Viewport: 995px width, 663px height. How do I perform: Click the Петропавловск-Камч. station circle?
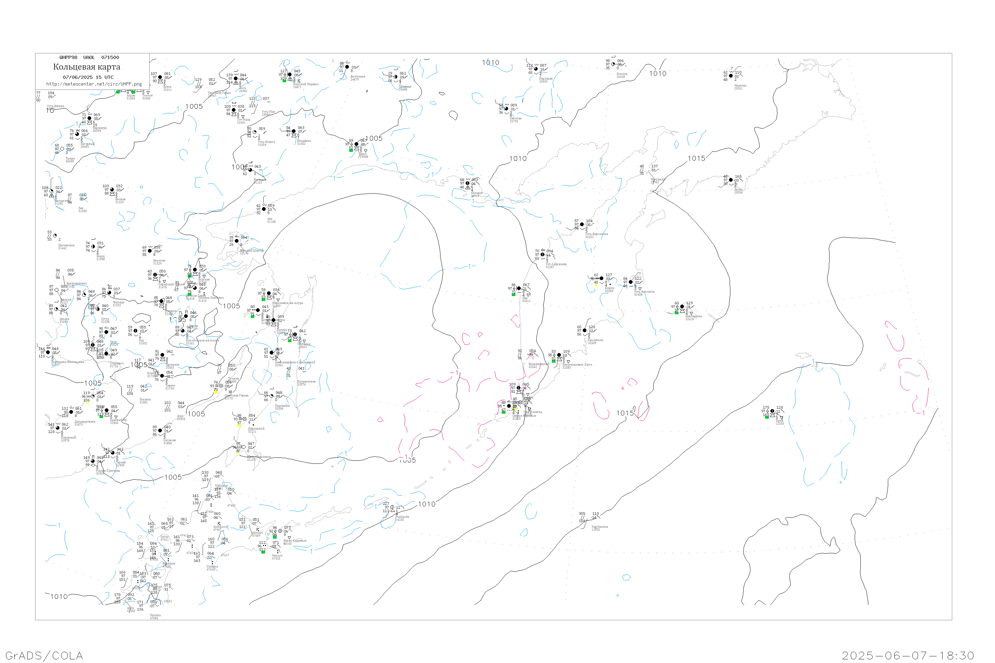click(559, 355)
